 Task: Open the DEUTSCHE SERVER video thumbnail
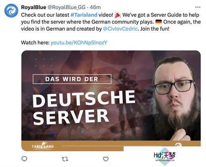[111, 101]
